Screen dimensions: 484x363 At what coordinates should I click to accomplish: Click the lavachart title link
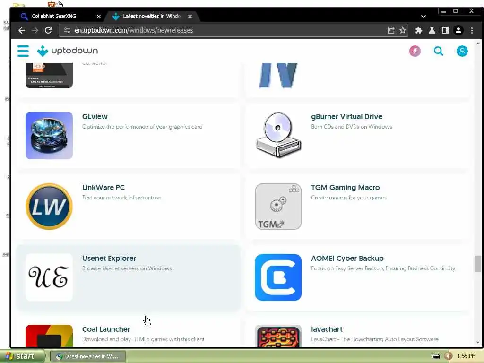point(327,329)
